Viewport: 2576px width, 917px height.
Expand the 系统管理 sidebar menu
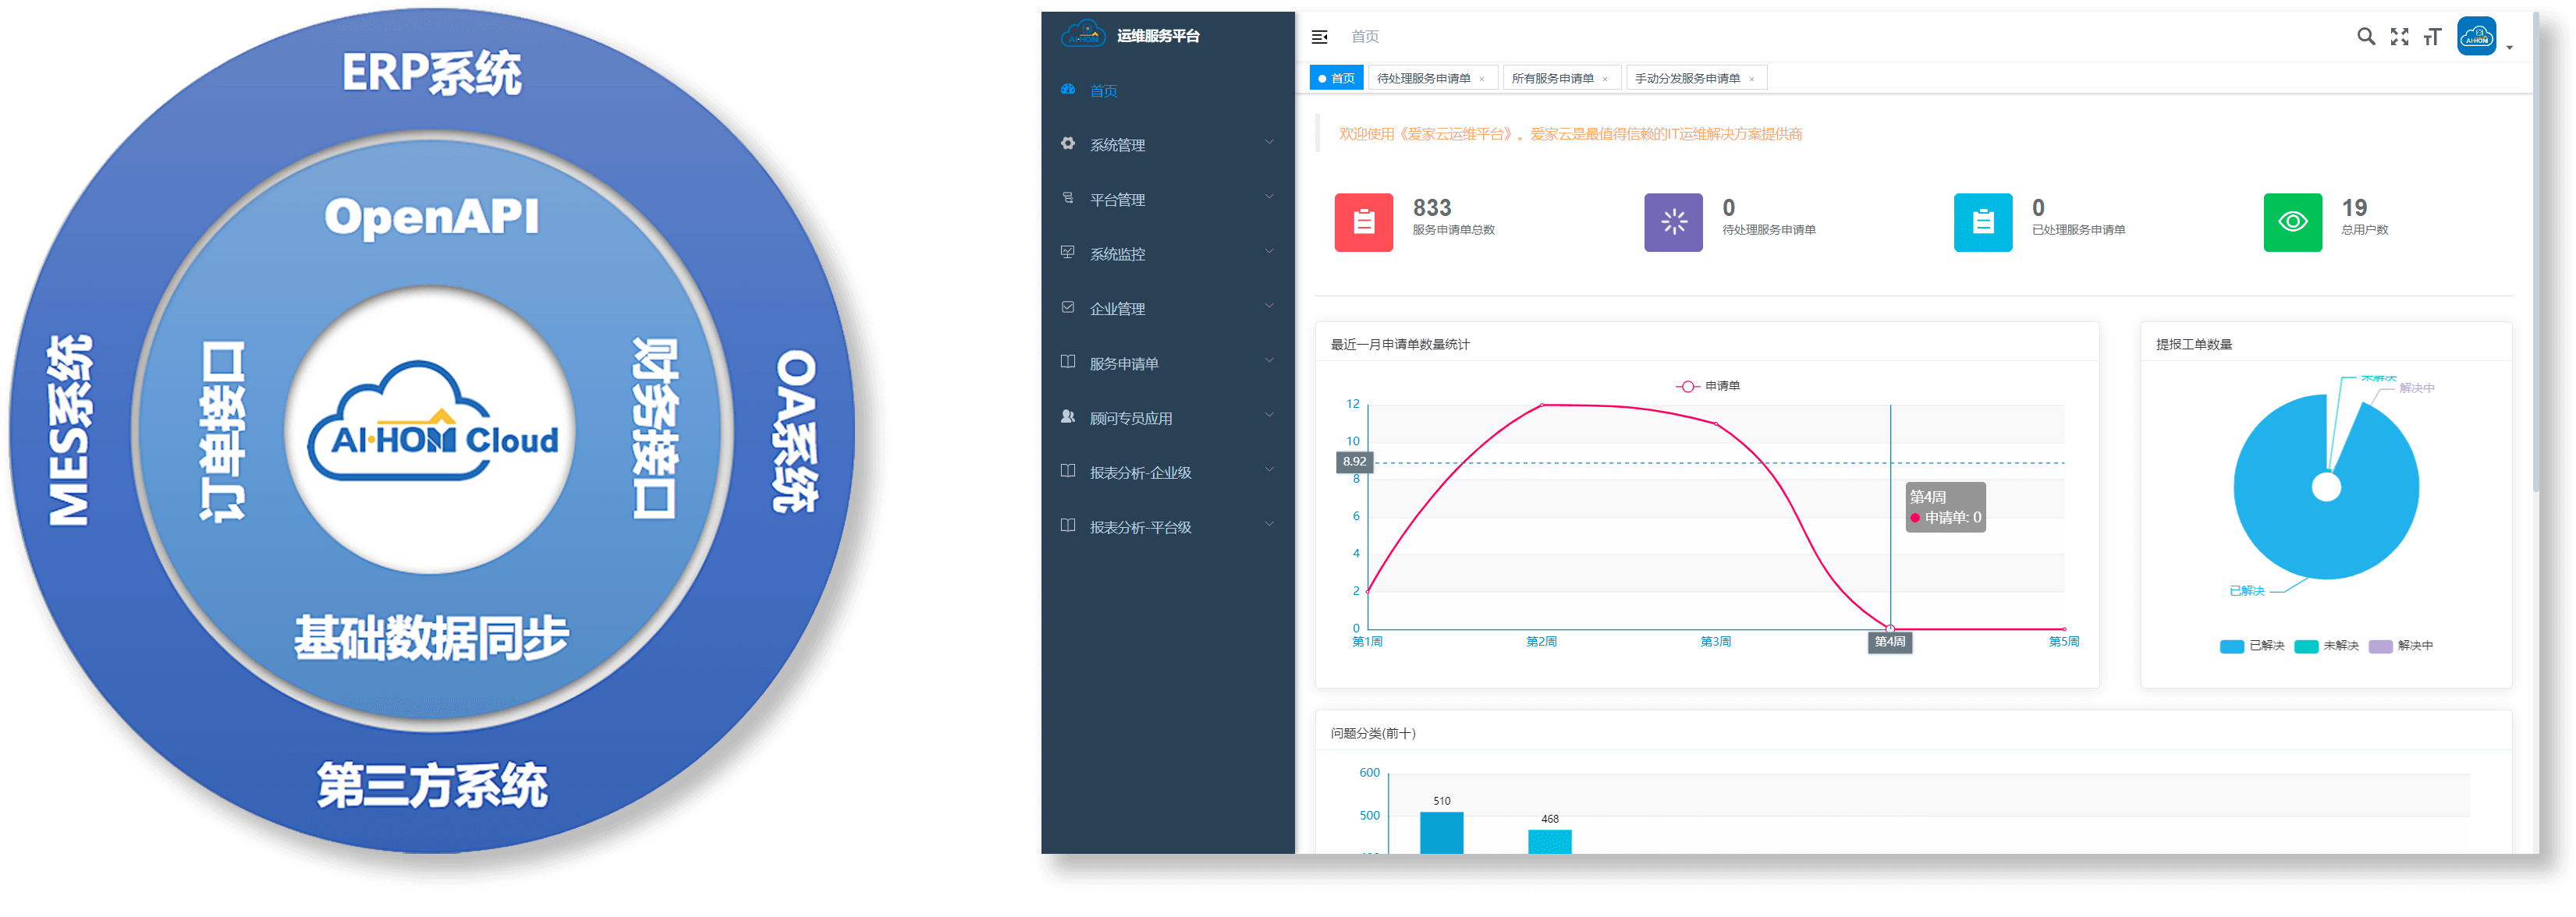click(x=1166, y=145)
